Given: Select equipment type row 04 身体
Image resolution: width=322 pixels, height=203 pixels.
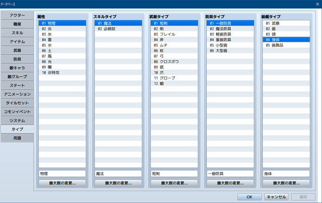Looking at the screenshot, I should (x=286, y=40).
